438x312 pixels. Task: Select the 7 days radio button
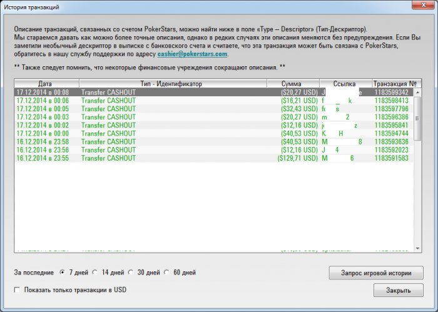pyautogui.click(x=62, y=273)
